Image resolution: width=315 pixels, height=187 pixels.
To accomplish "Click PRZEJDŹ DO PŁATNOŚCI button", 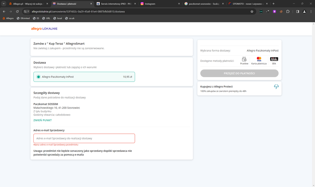I will (x=239, y=73).
